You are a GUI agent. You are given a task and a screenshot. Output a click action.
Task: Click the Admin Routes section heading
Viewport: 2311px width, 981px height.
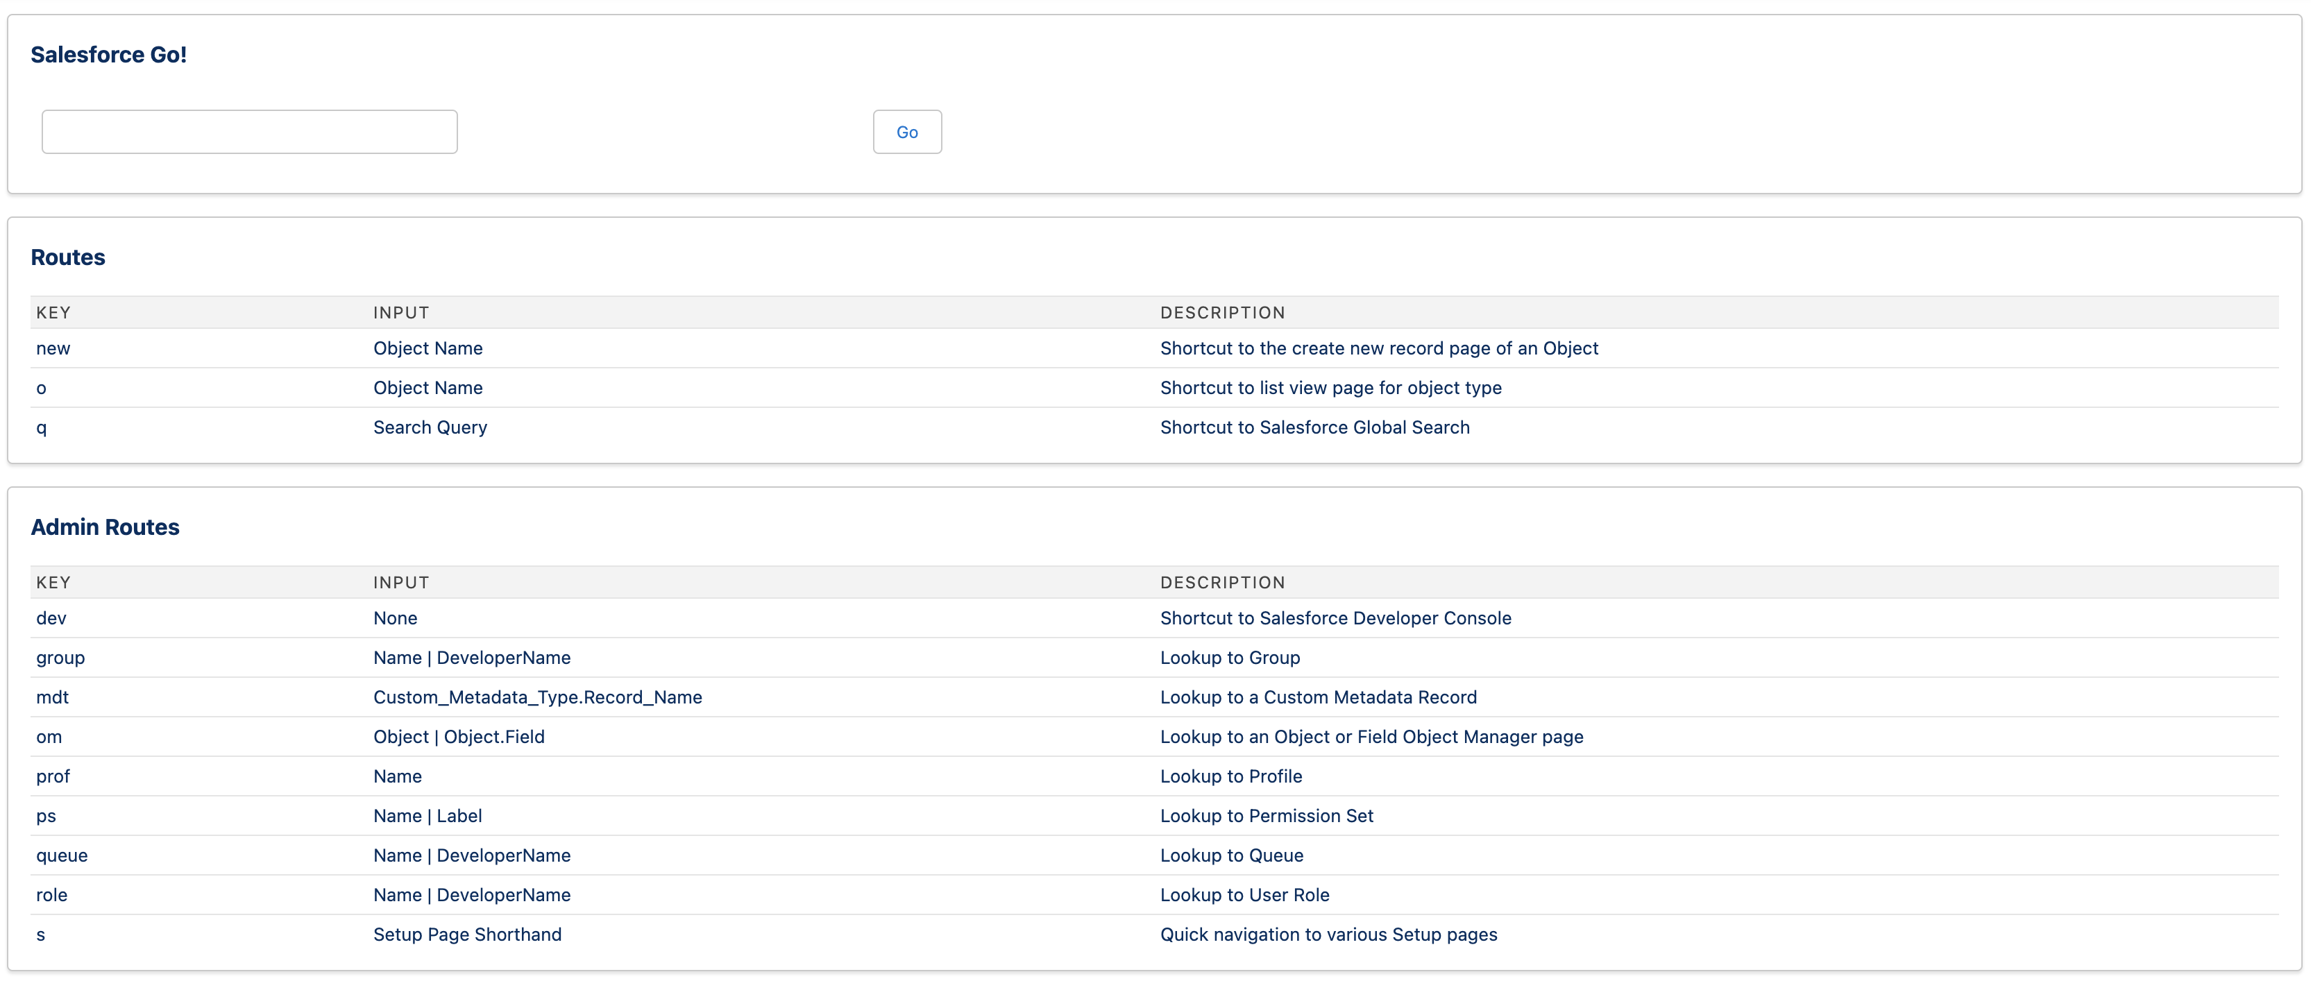[x=105, y=527]
